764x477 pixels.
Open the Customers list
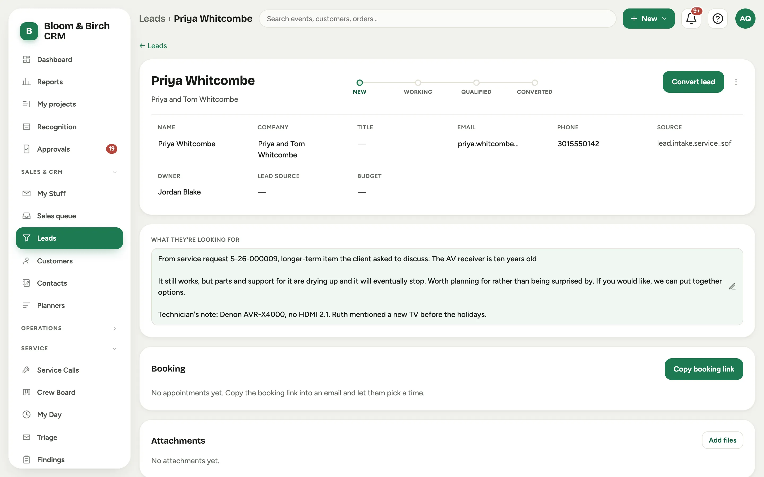coord(70,261)
